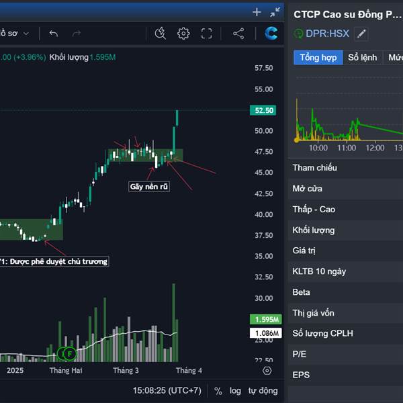Click the 'Tháng 4' time axis label
This screenshot has height=403, width=403.
click(189, 370)
